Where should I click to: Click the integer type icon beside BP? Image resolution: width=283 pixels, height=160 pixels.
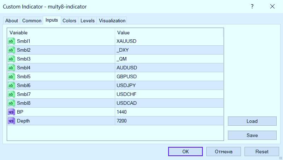click(x=11, y=112)
